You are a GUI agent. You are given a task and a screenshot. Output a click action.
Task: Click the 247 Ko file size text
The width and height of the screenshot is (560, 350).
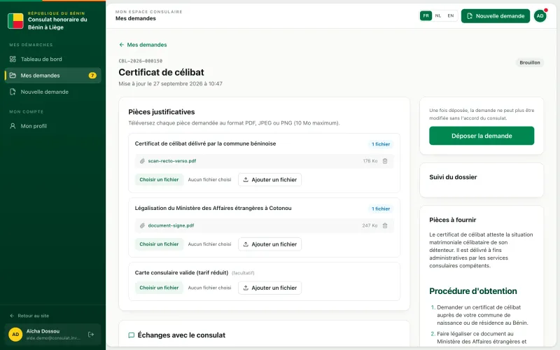pyautogui.click(x=370, y=225)
